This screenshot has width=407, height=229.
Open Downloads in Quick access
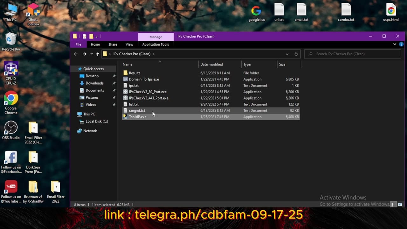coord(94,83)
